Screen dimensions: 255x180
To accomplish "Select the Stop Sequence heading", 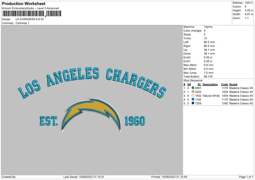I will pos(193,80).
